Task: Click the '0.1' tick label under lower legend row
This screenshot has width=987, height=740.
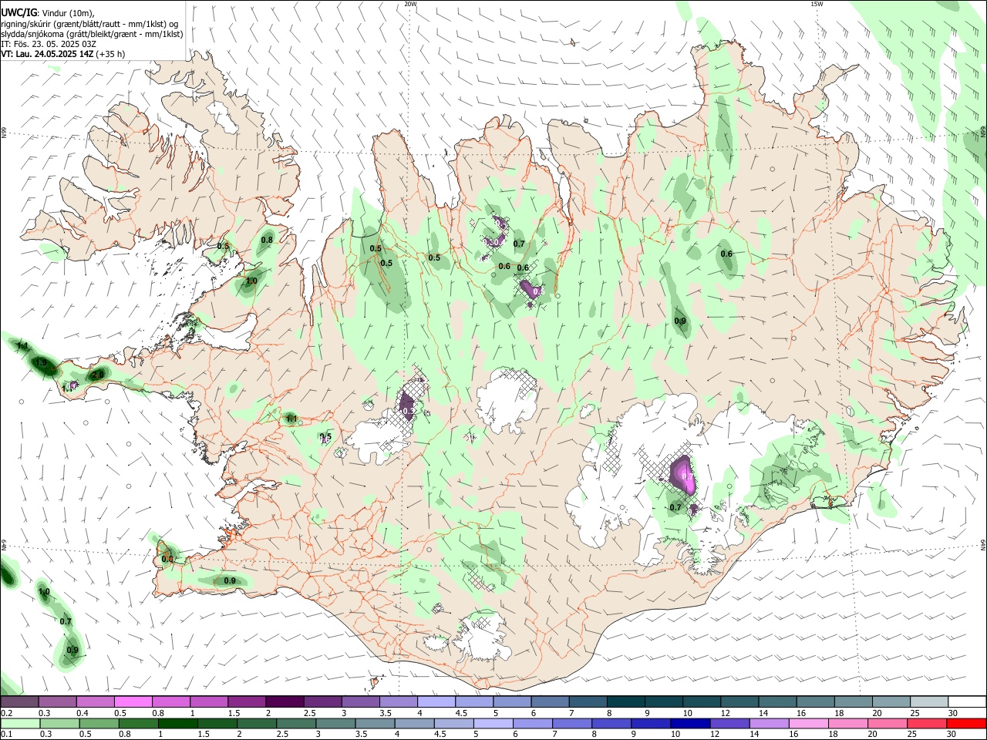Action: pyautogui.click(x=6, y=735)
